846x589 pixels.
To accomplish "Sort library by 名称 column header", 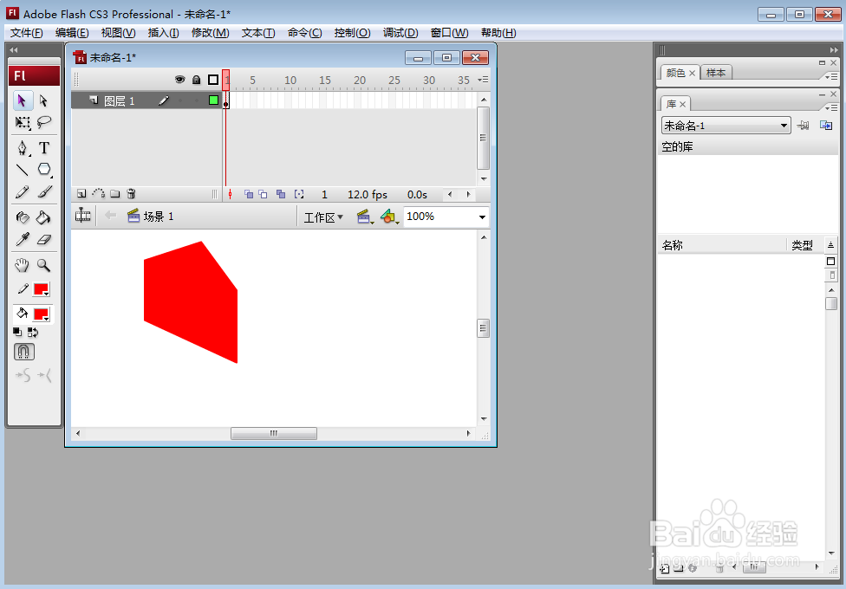I will pos(722,245).
